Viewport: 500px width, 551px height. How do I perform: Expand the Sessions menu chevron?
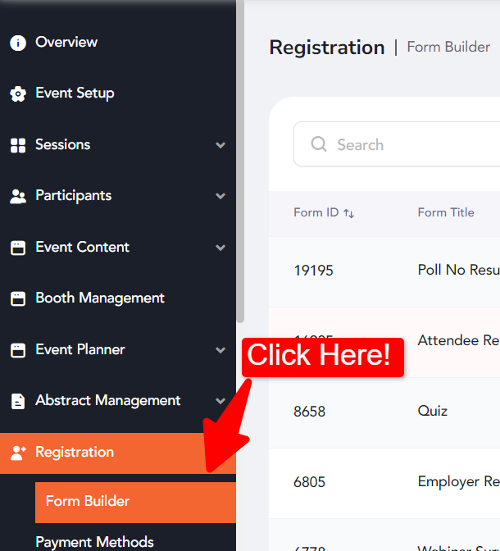(x=220, y=145)
